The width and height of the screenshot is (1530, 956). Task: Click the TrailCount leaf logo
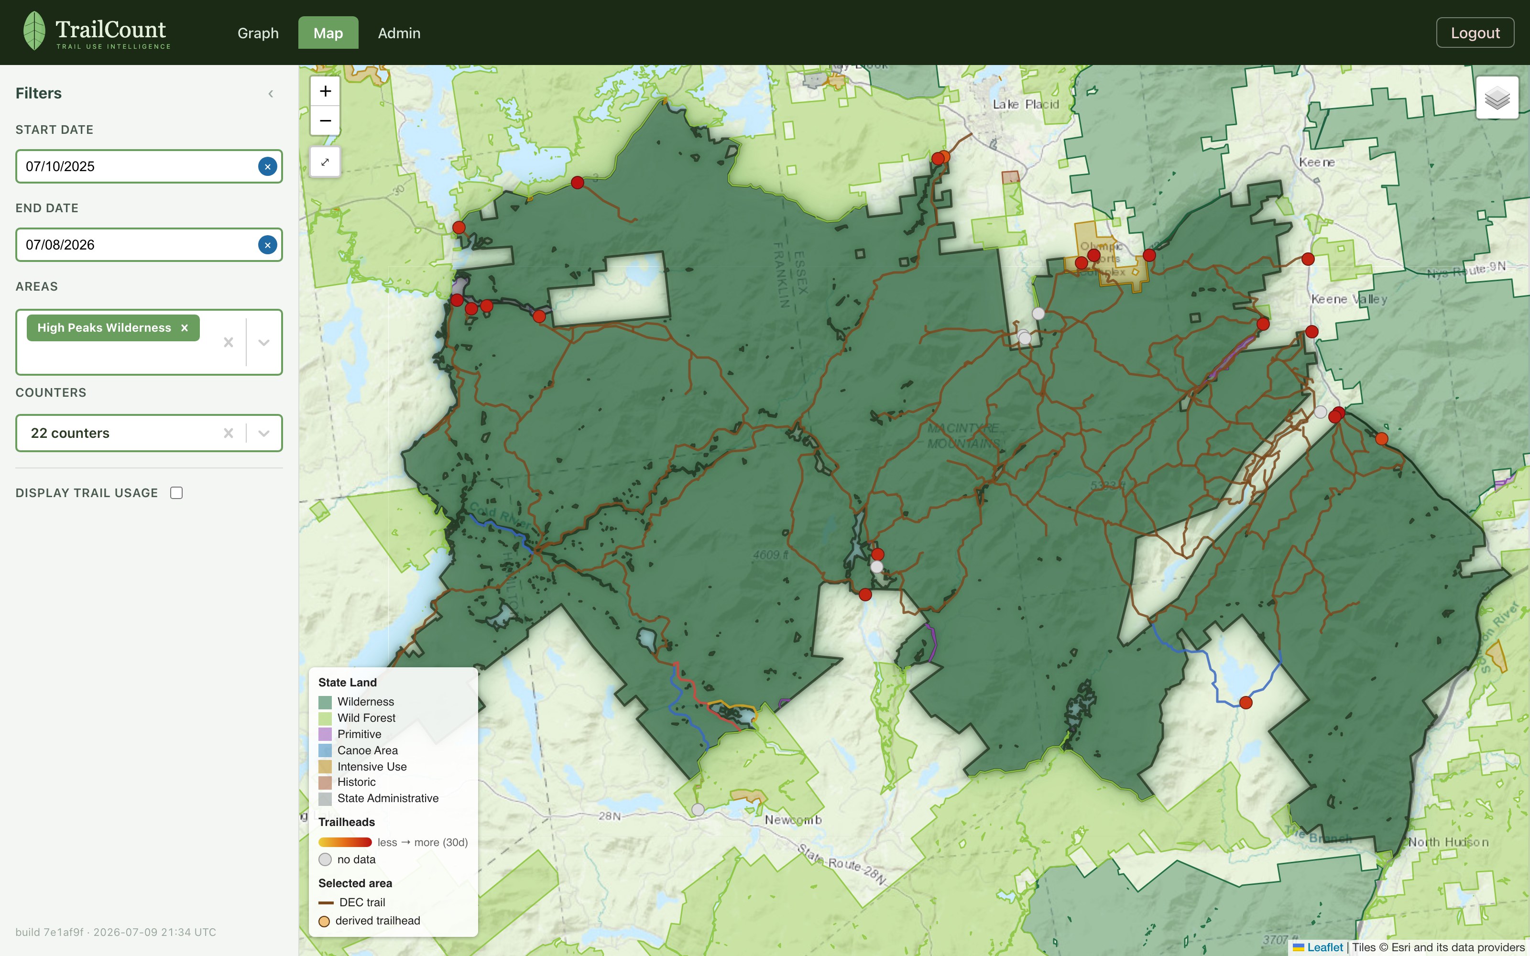tap(34, 31)
